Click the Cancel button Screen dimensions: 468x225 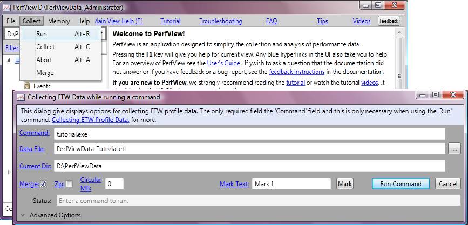[447, 184]
